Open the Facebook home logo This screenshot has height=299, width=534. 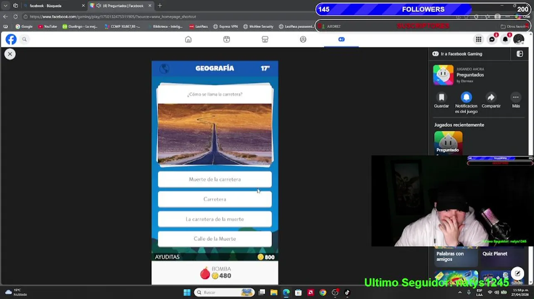pos(11,39)
